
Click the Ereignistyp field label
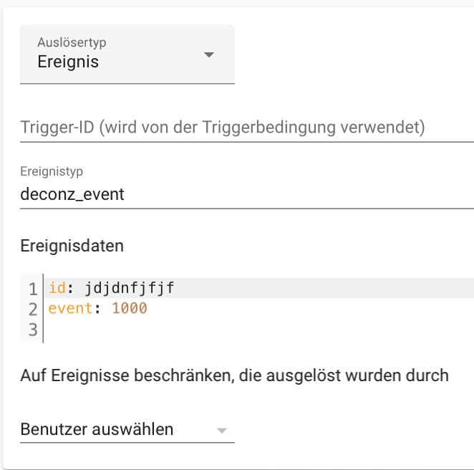point(52,172)
